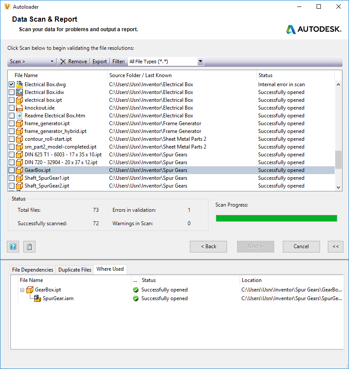Click green check status icon for GearBox.ipt

click(x=136, y=290)
